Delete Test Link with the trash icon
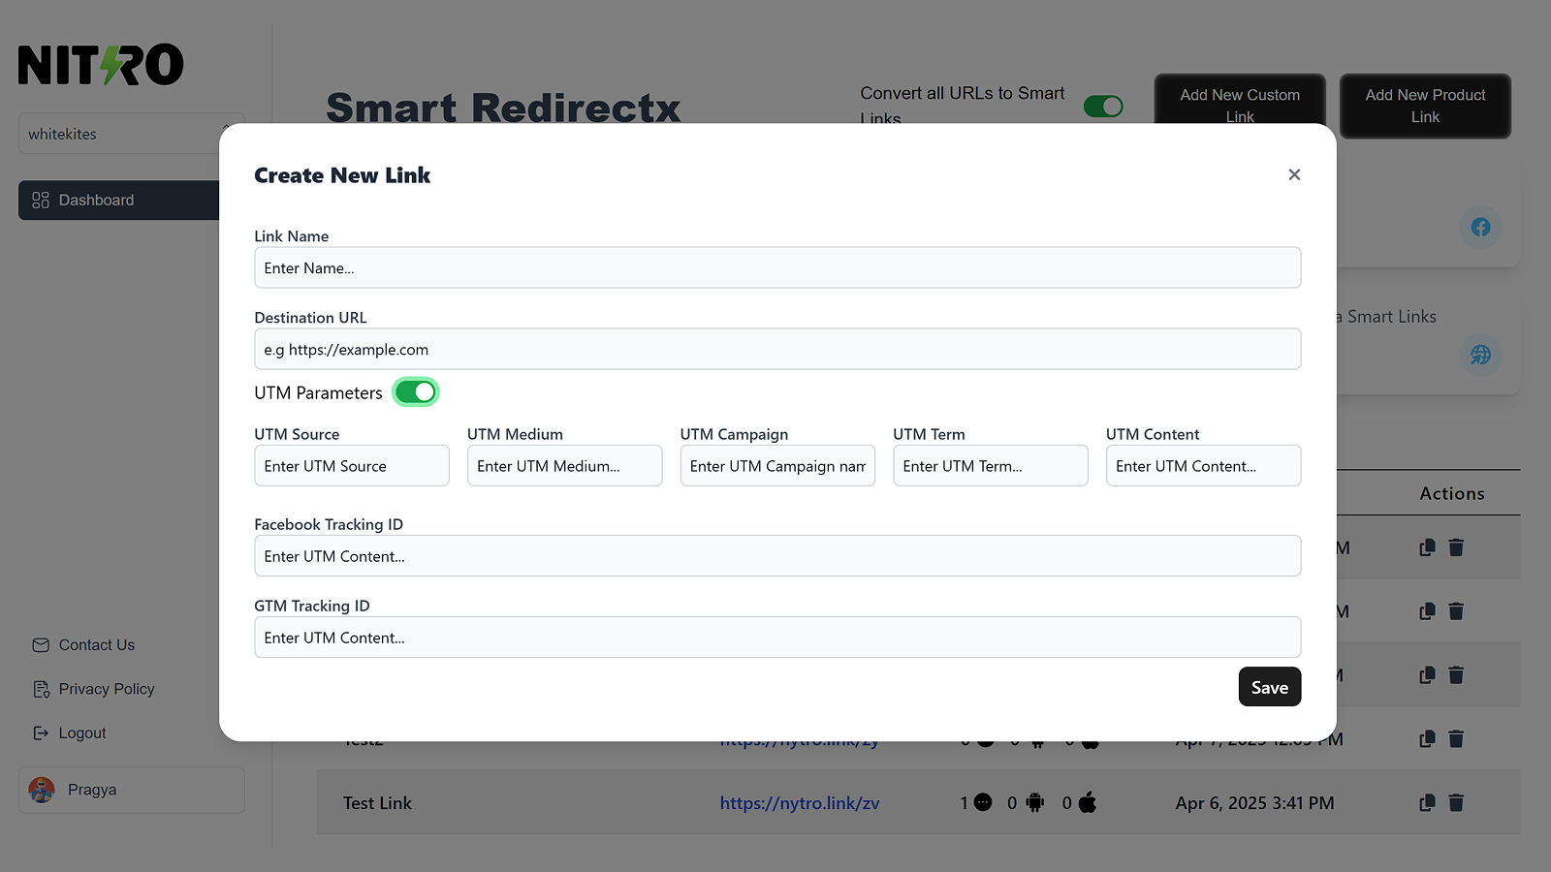Viewport: 1551px width, 872px height. point(1456,802)
